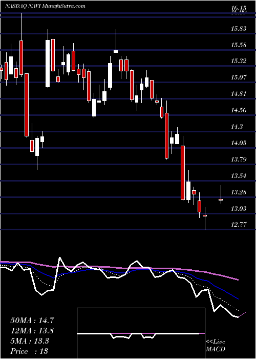Screen dimensions: 256x359
Task: Click the 5MA : 13.3 readout
Action: pos(30,341)
